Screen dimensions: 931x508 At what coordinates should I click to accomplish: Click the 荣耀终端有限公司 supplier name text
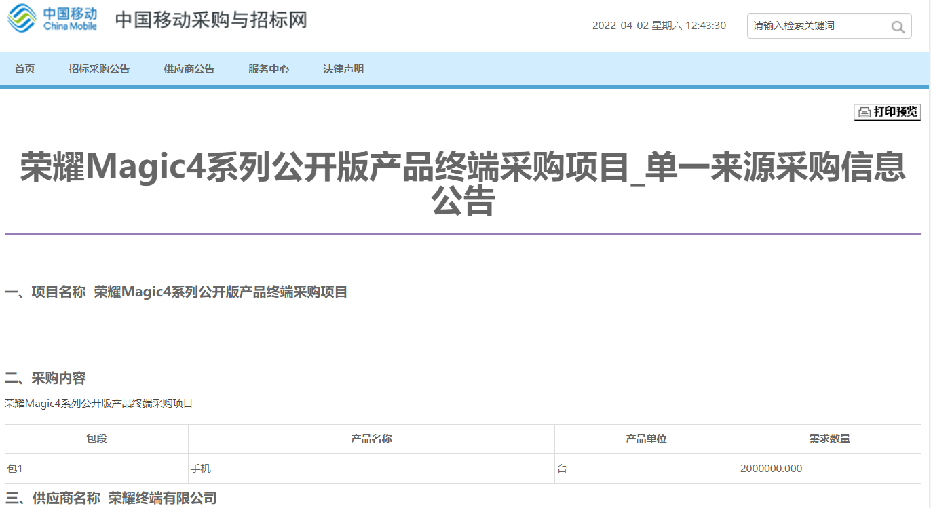[162, 497]
